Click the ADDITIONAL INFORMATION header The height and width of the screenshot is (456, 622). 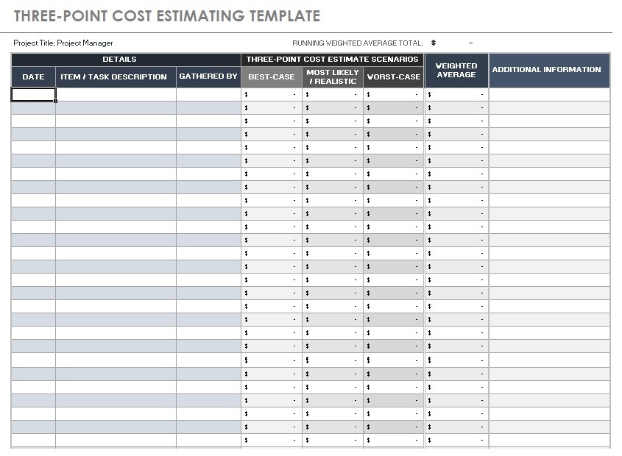[x=550, y=70]
